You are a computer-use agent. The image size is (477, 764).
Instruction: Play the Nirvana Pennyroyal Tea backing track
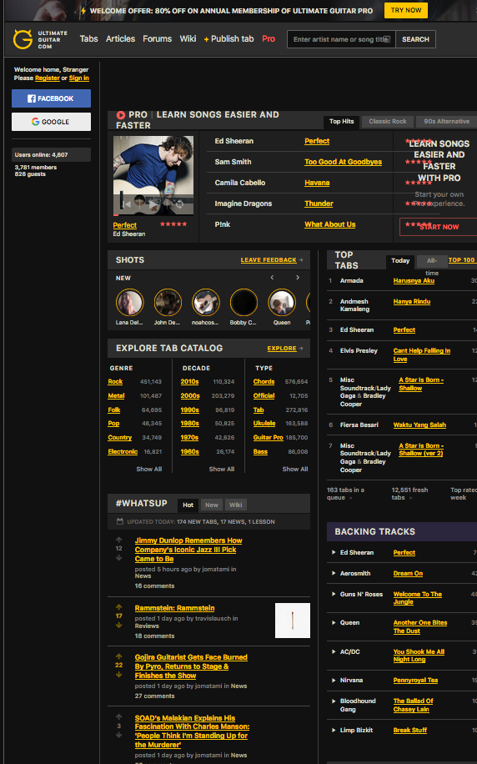point(334,681)
